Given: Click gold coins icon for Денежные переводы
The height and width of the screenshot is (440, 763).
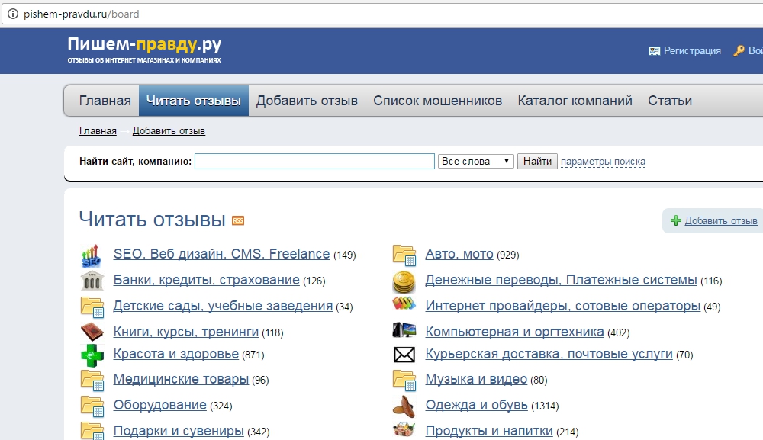Looking at the screenshot, I should point(404,282).
